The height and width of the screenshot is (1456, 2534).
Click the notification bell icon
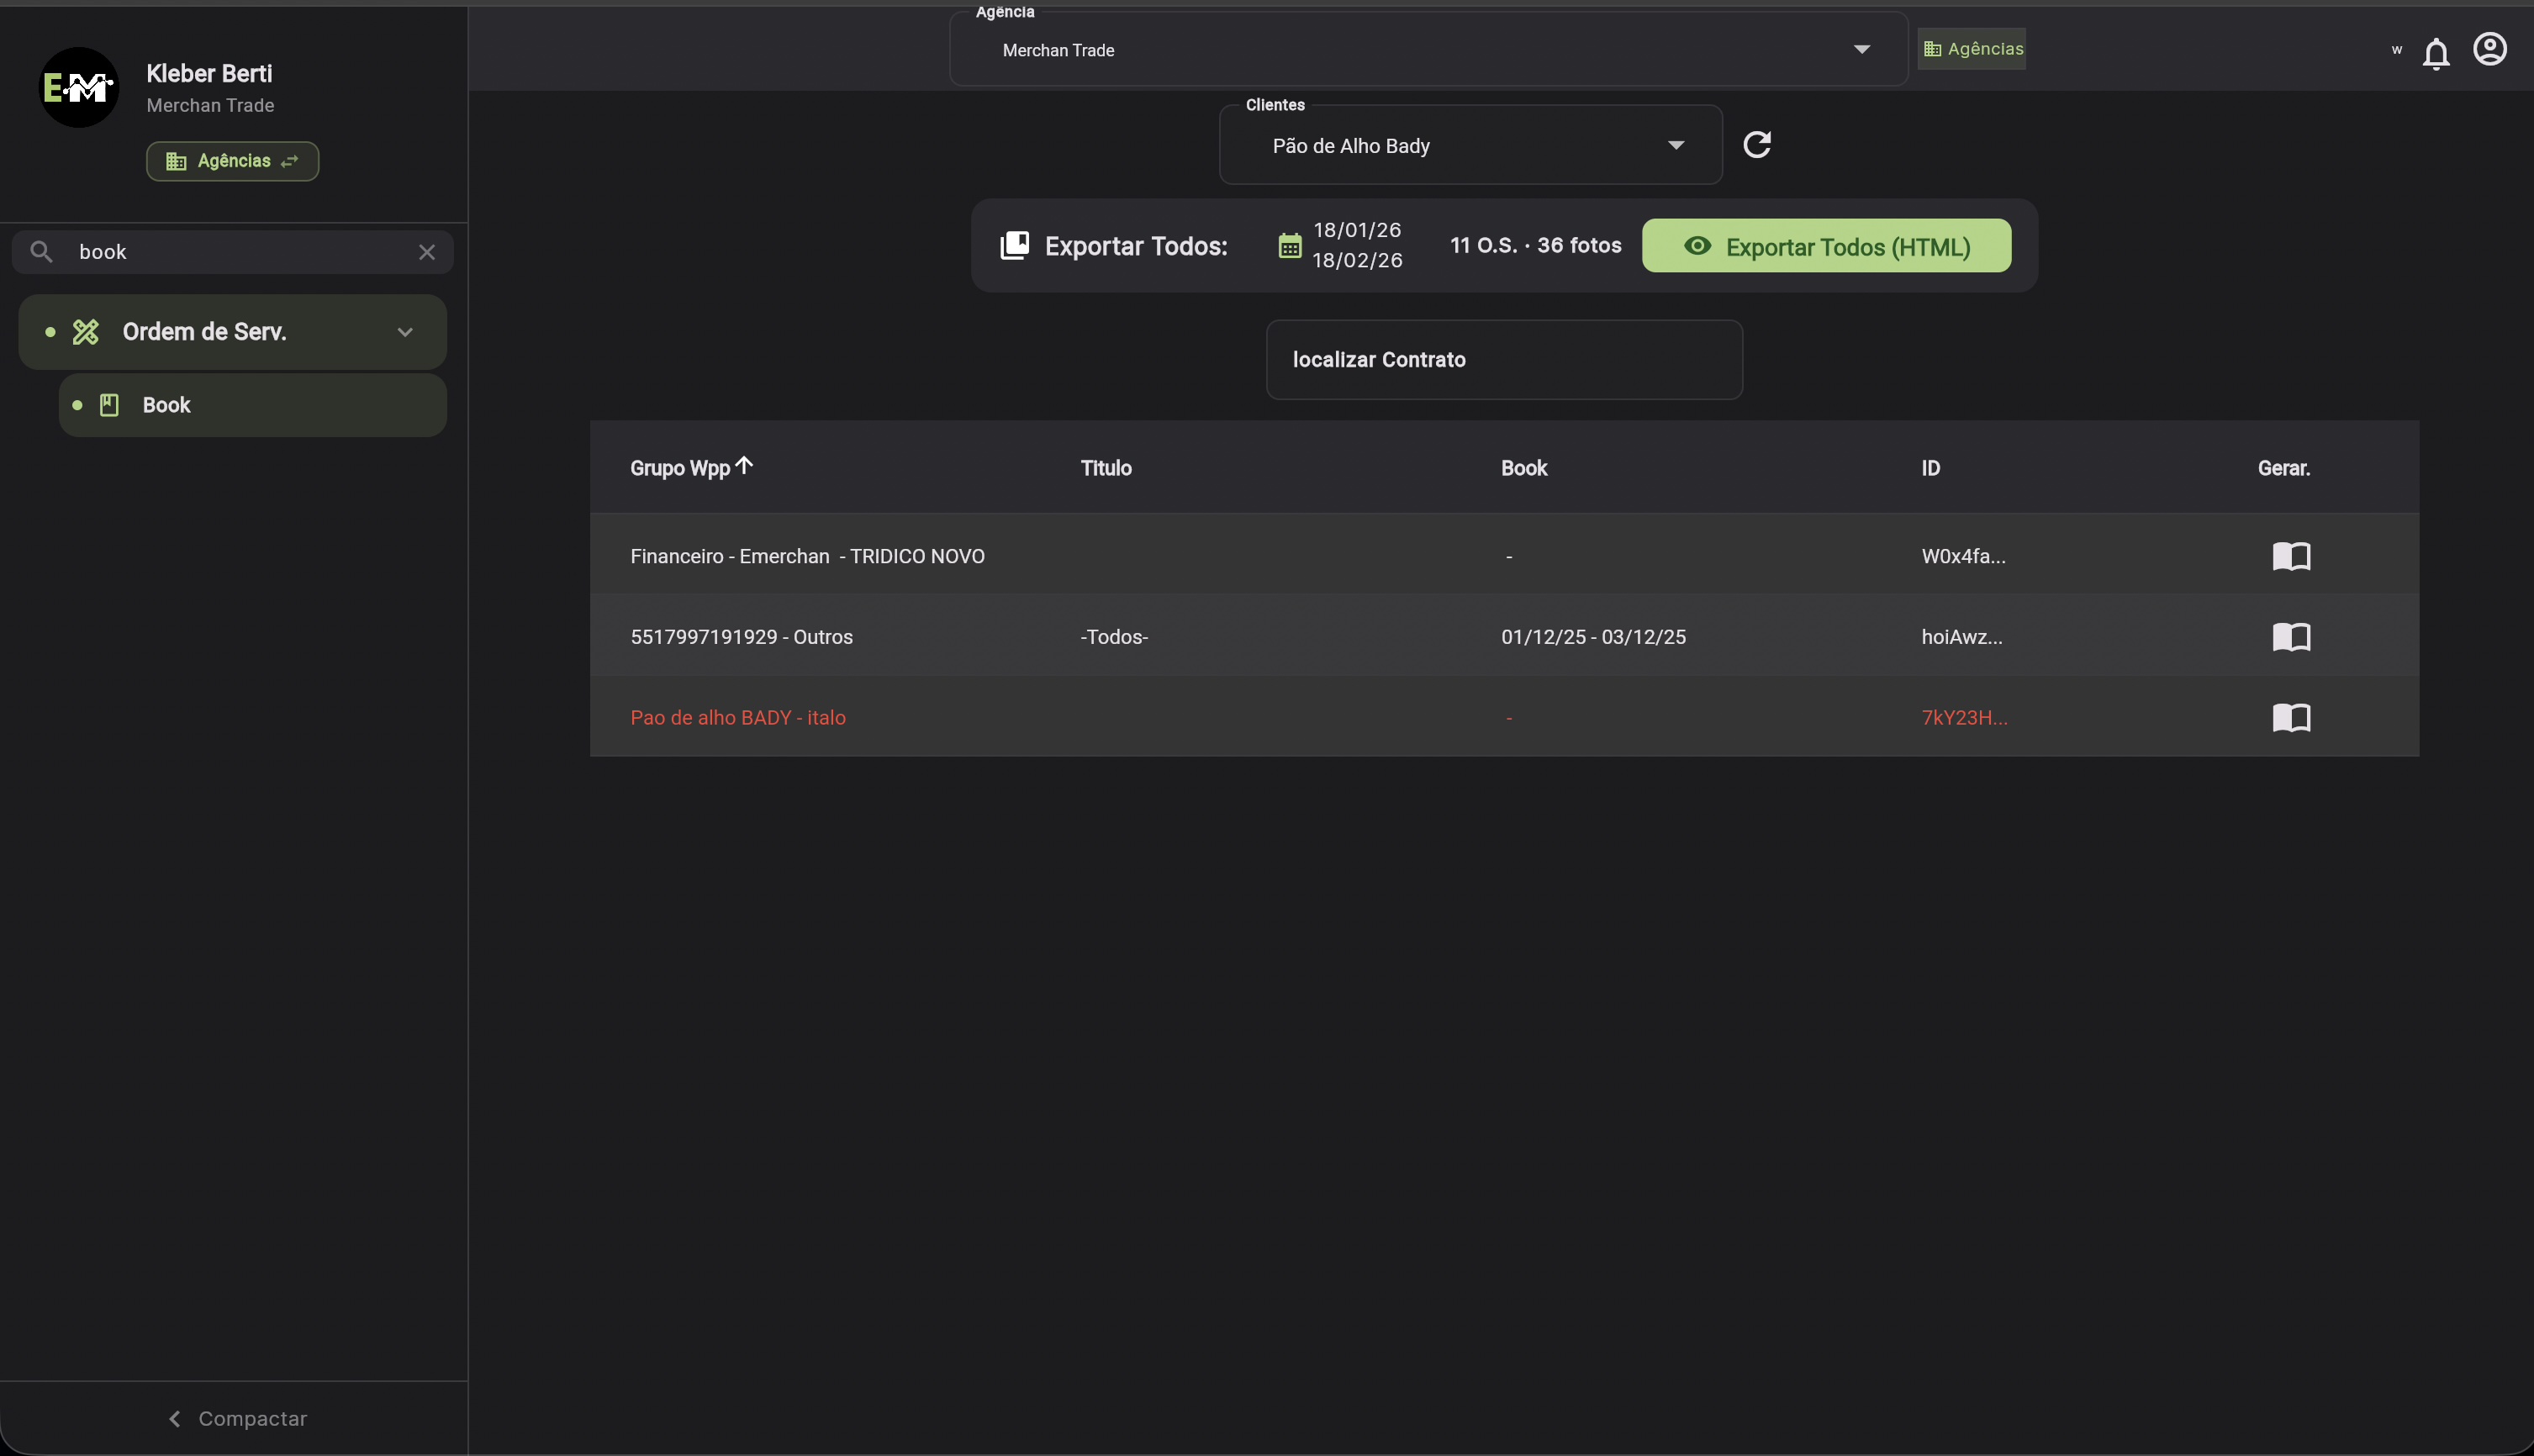[2435, 53]
